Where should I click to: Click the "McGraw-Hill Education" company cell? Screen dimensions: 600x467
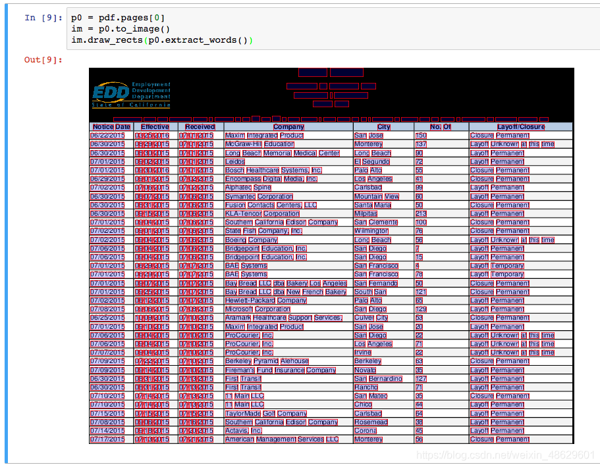(259, 144)
